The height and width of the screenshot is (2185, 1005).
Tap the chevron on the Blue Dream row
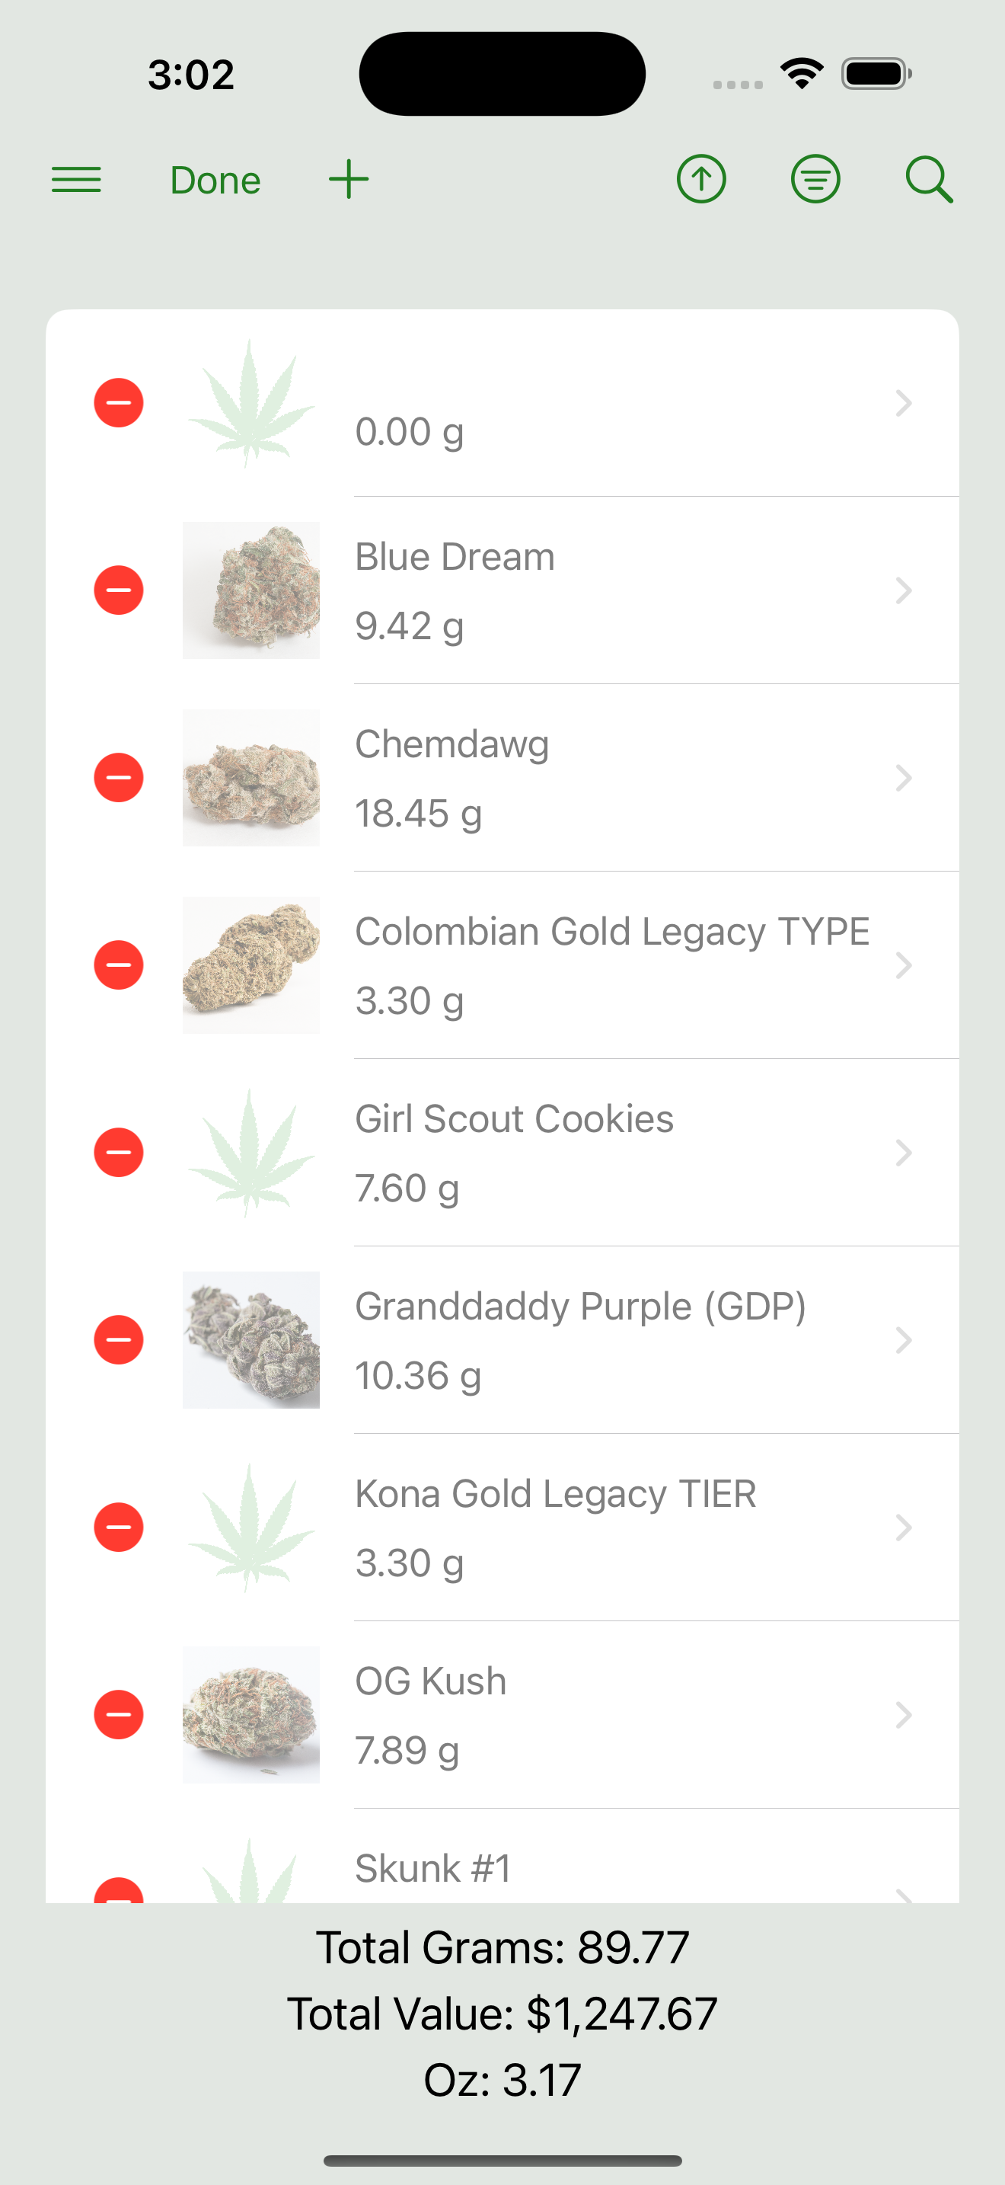tap(903, 590)
